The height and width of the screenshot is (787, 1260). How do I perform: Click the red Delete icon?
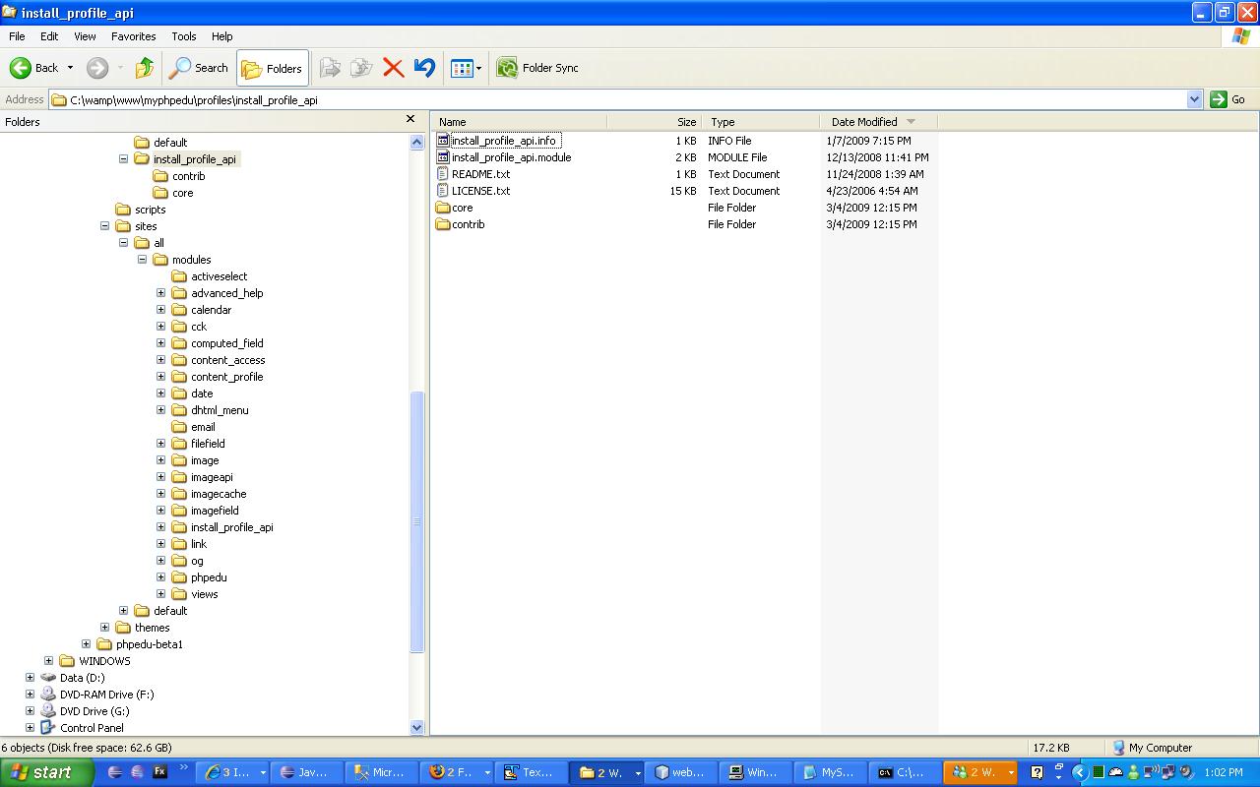tap(393, 68)
